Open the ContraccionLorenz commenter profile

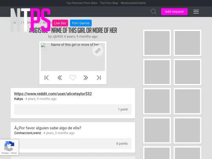pyautogui.click(x=28, y=133)
